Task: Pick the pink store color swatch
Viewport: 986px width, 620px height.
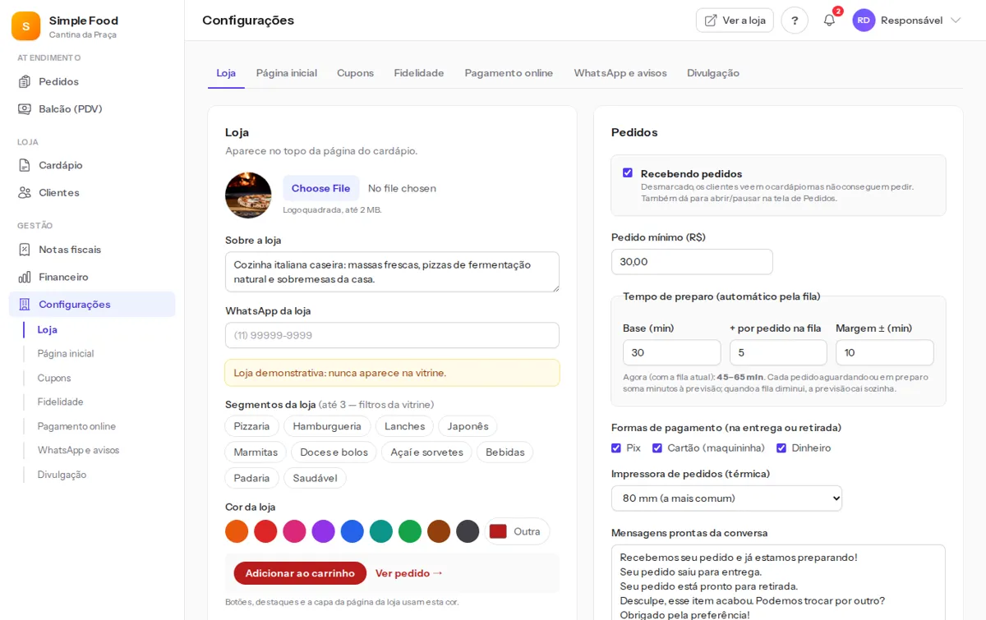Action: (294, 531)
